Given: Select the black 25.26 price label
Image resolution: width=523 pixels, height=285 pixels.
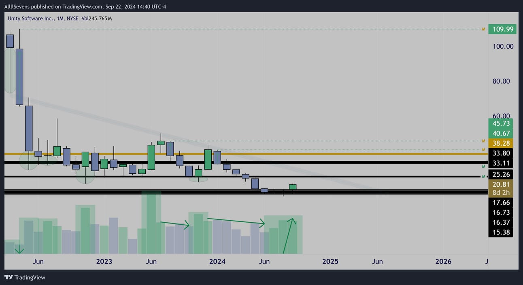Looking at the screenshot, I should coord(501,175).
